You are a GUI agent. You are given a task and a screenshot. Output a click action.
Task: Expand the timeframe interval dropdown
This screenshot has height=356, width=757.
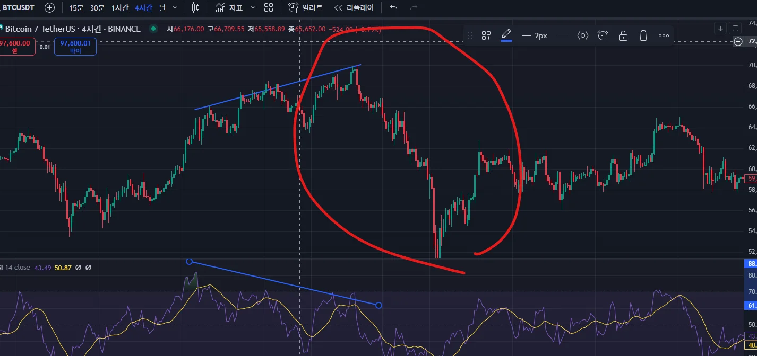pyautogui.click(x=175, y=7)
